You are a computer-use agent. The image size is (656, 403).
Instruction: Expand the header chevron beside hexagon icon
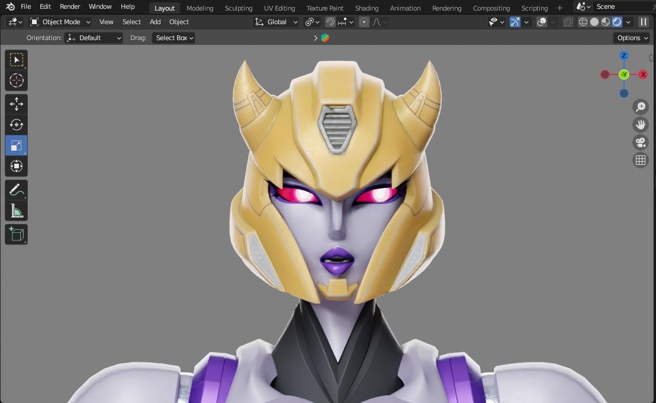(x=316, y=38)
